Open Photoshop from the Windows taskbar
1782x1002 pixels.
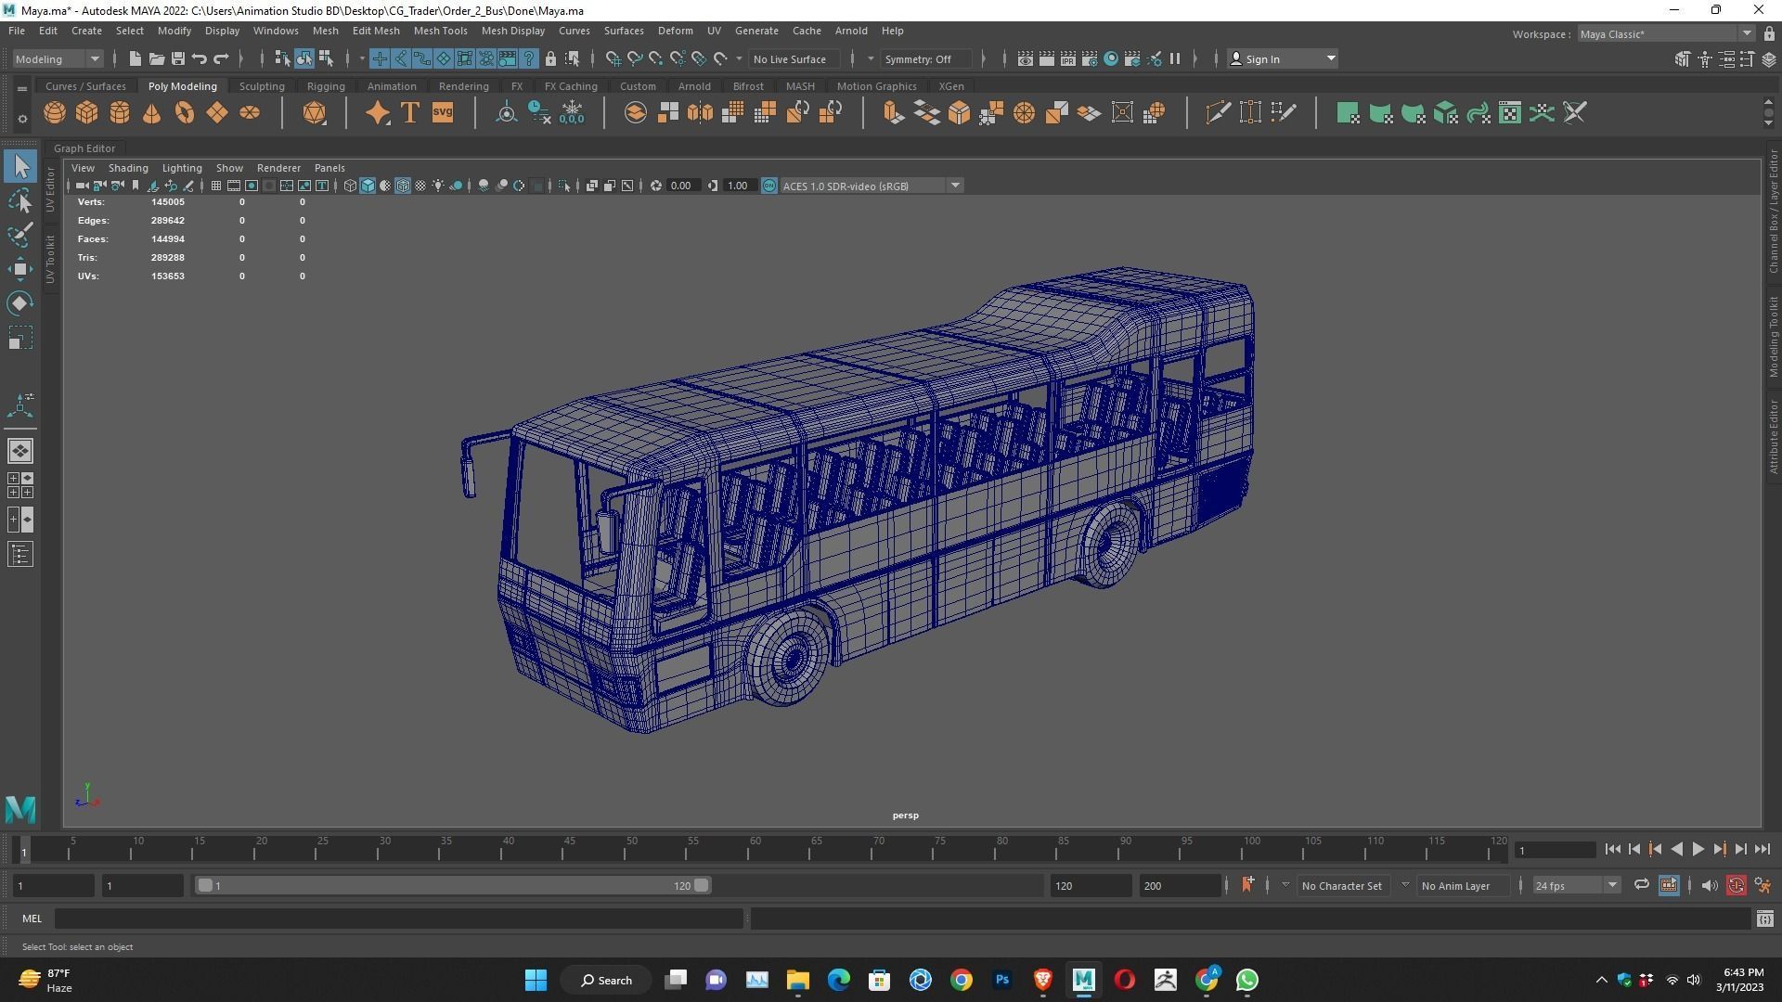[x=1001, y=980]
